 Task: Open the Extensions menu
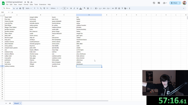tap(43, 5)
